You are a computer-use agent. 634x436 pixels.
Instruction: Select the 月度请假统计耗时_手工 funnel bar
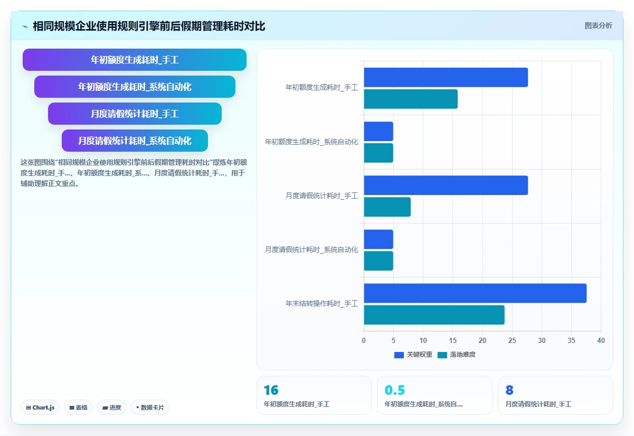135,114
